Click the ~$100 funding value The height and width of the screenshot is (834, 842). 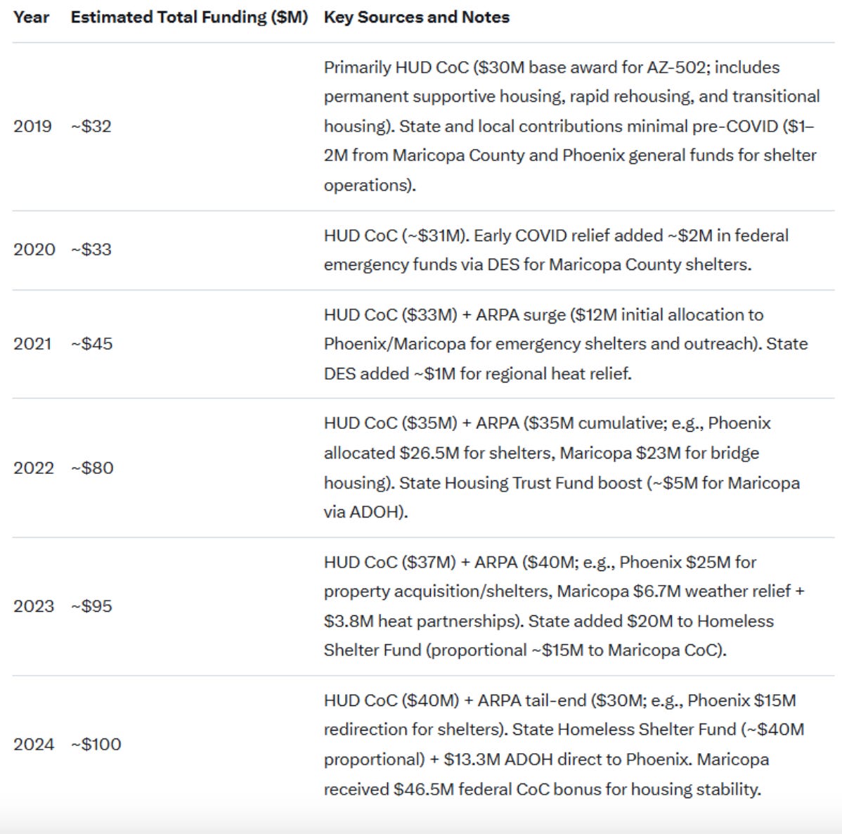click(96, 744)
